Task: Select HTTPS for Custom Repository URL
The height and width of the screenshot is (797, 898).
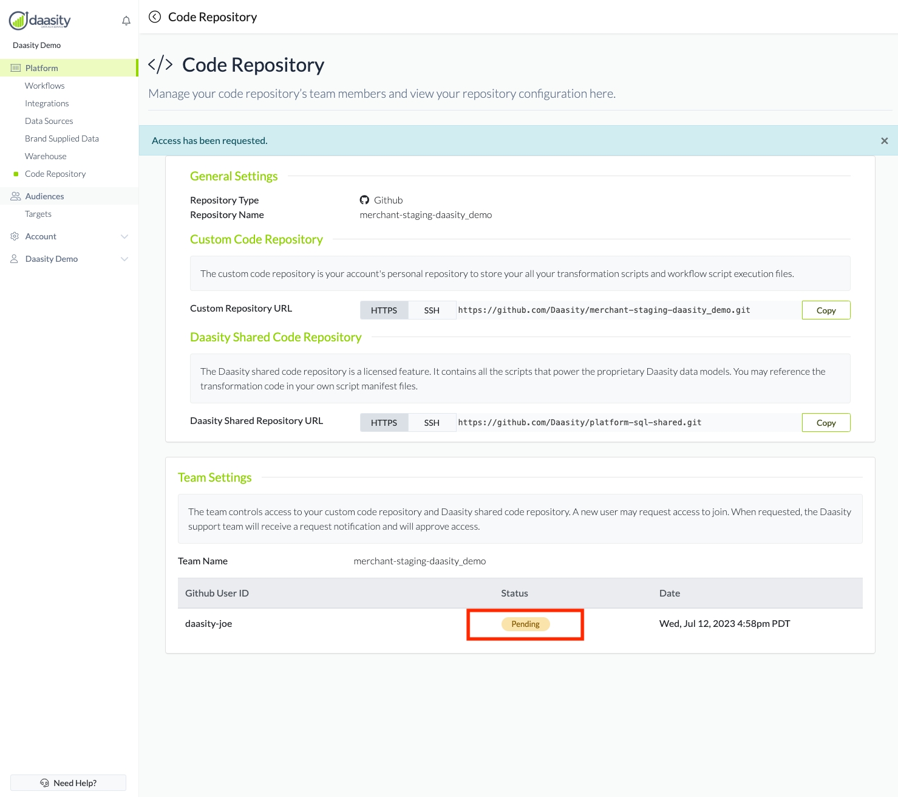Action: coord(384,310)
